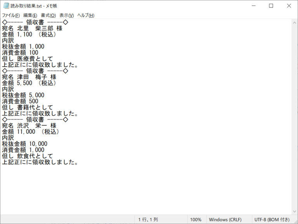Close the 読み取り結果.txt window
298x224 pixels.
(289, 6)
